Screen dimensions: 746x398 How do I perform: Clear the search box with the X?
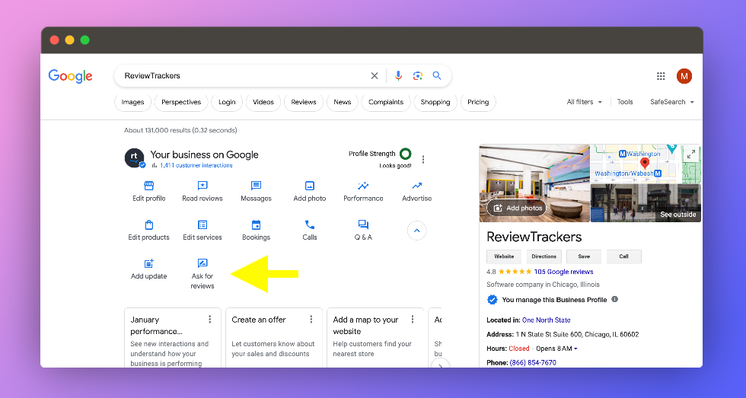coord(375,75)
